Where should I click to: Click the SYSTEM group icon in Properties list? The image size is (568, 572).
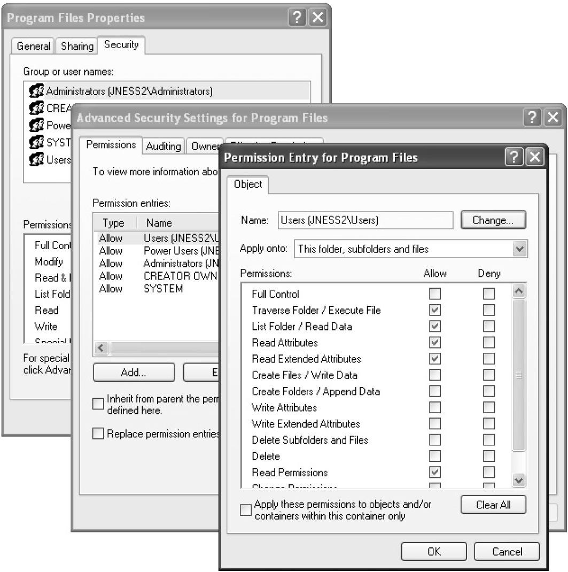click(36, 142)
